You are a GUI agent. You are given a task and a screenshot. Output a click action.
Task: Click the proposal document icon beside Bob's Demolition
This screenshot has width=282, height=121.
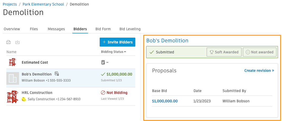pyautogui.click(x=57, y=74)
